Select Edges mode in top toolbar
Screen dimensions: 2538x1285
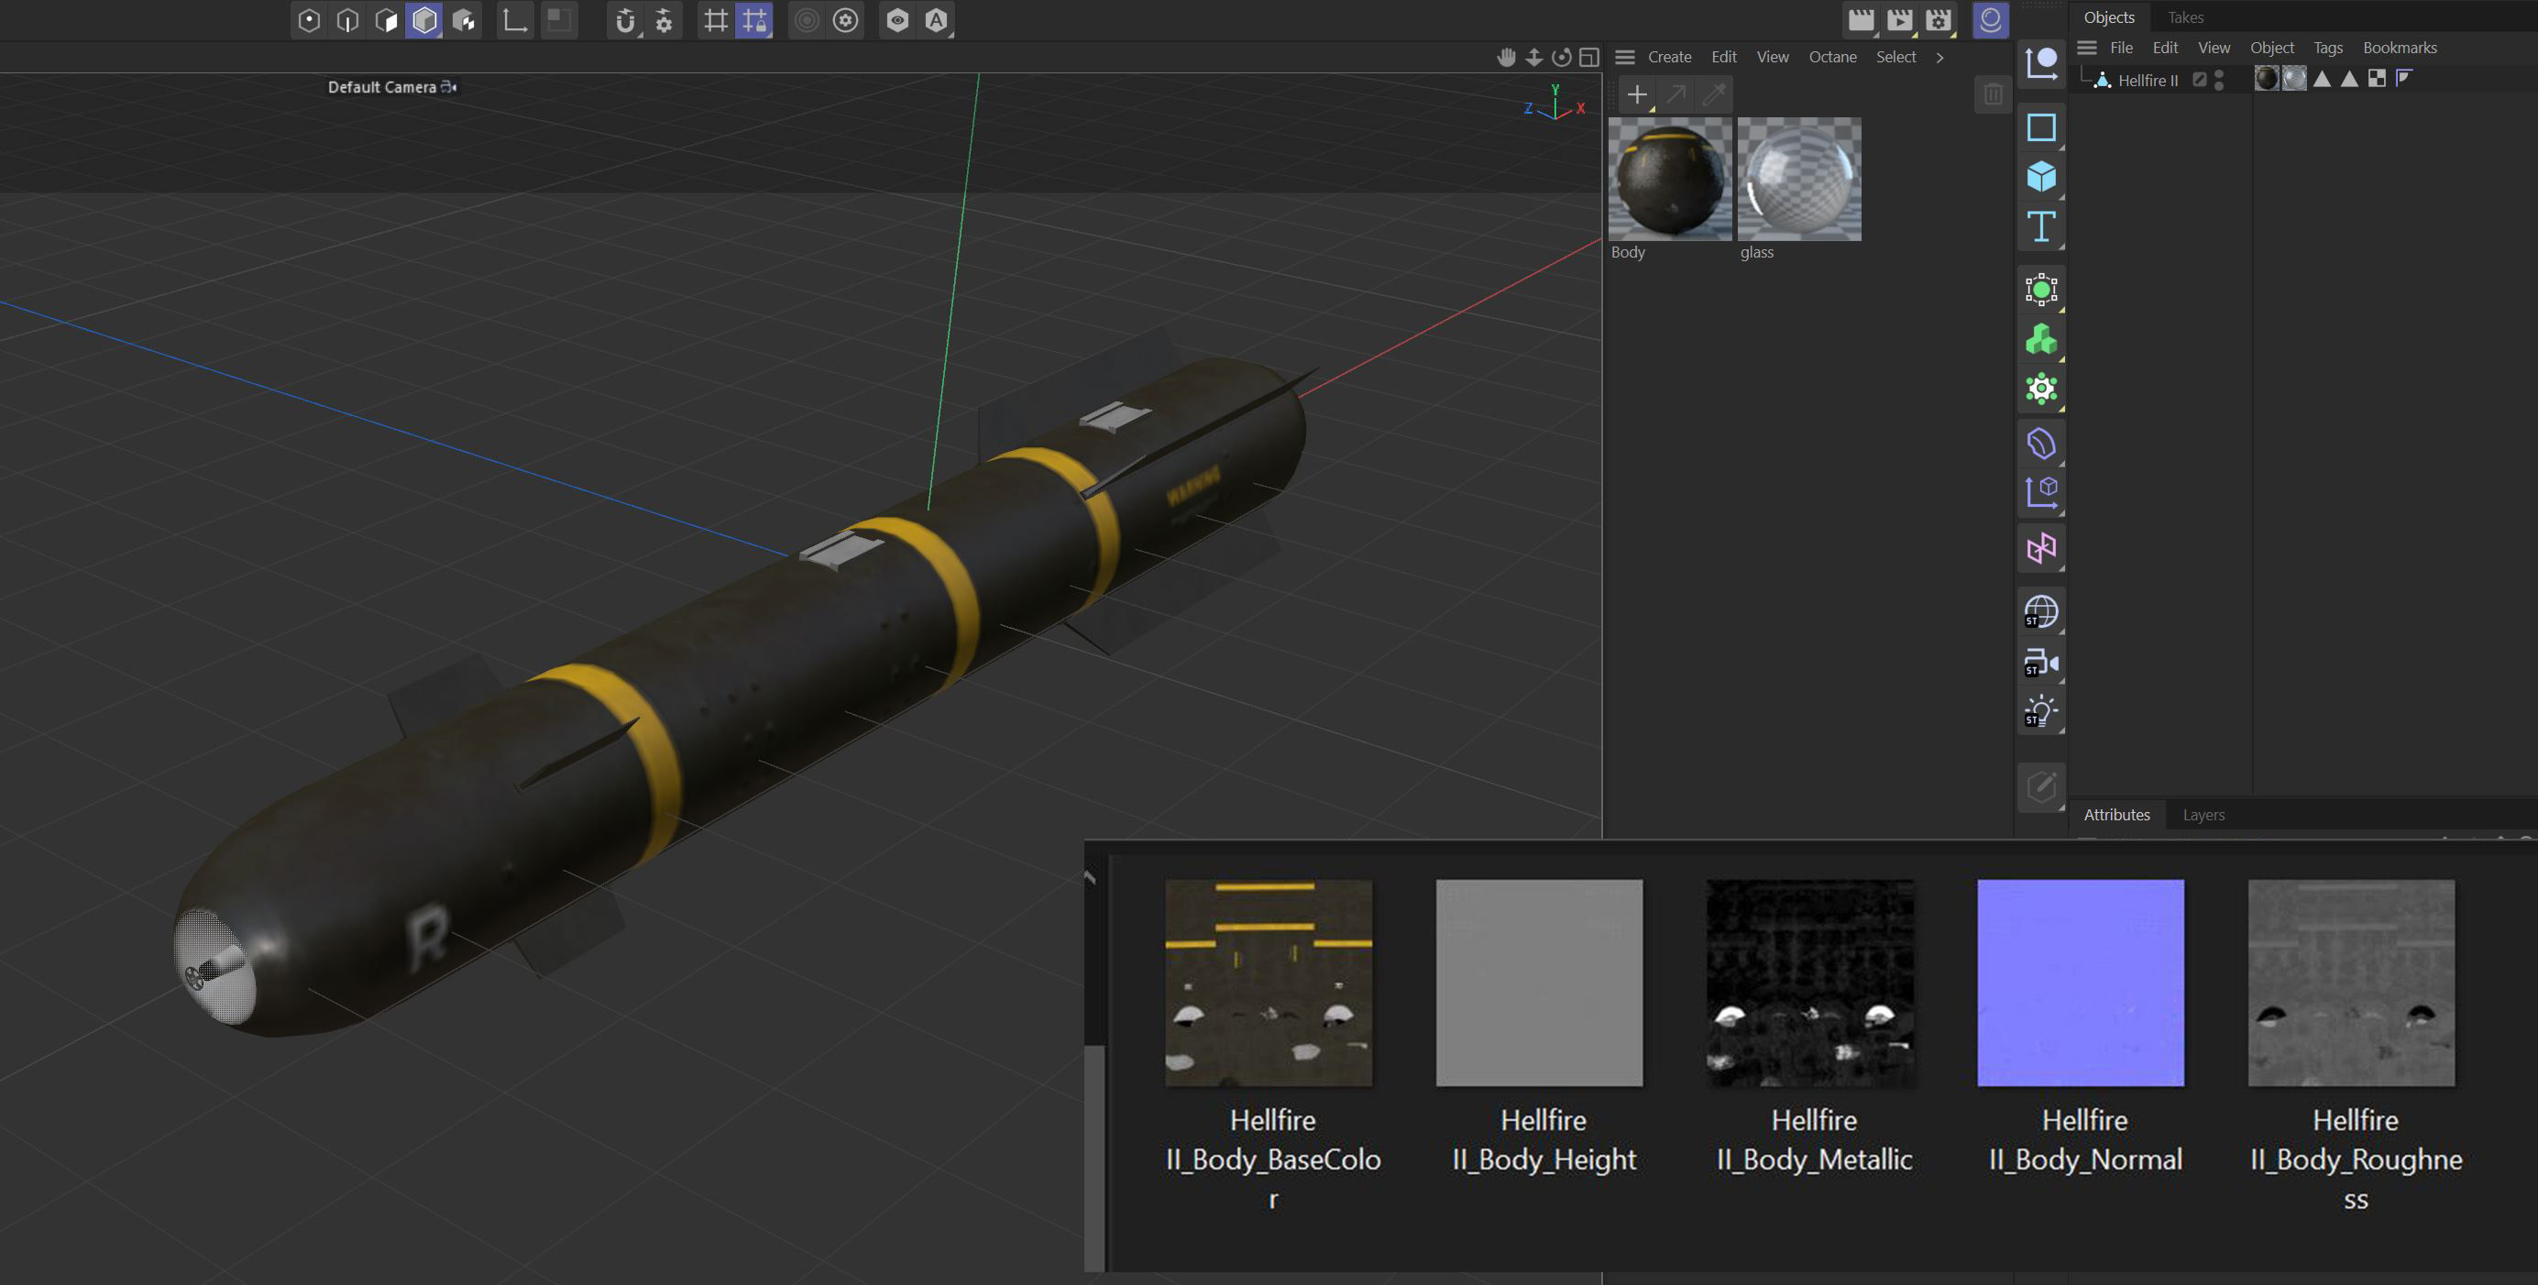347,21
